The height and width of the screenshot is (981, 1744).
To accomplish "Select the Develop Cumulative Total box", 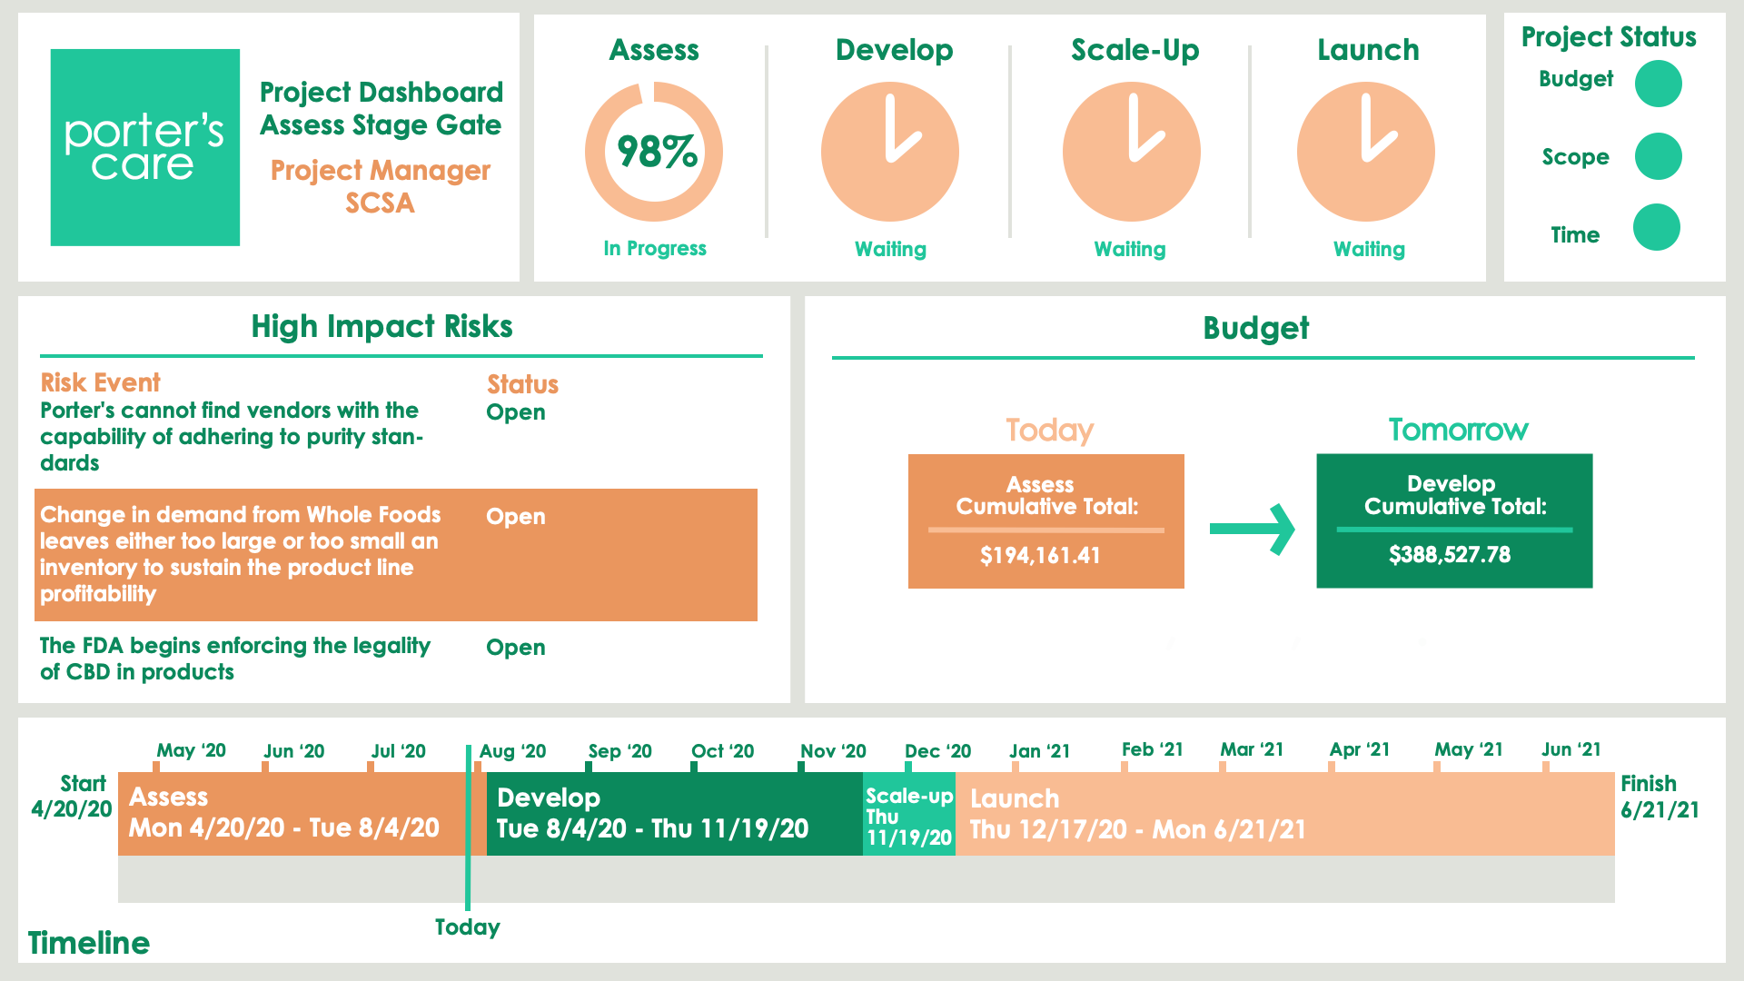I will pos(1453,521).
